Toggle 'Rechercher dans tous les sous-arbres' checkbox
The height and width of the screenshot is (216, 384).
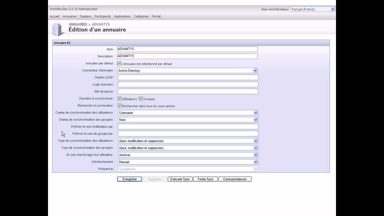(x=120, y=106)
